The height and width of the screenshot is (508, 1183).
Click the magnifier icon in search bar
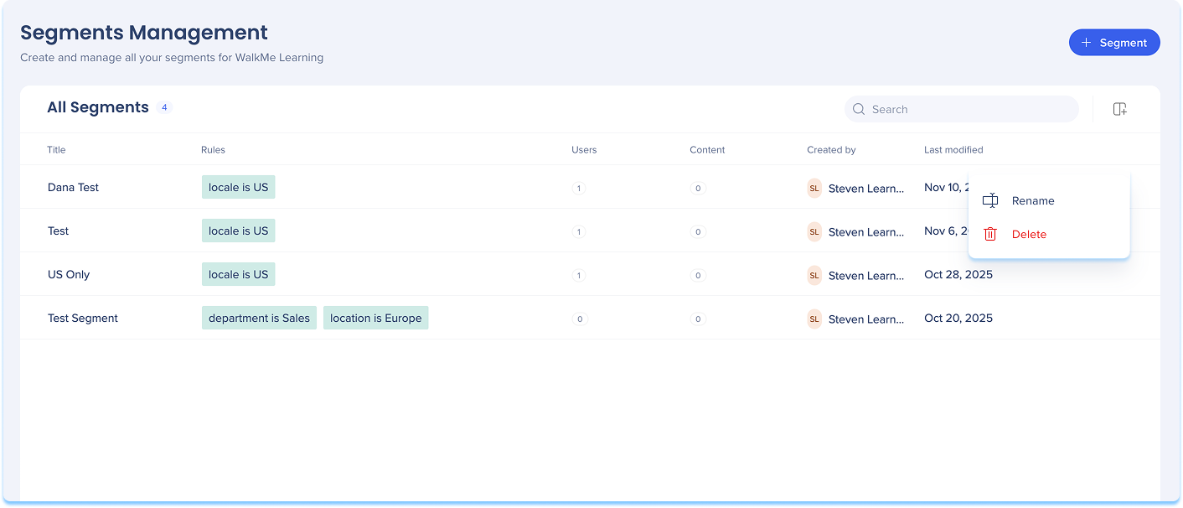point(859,109)
